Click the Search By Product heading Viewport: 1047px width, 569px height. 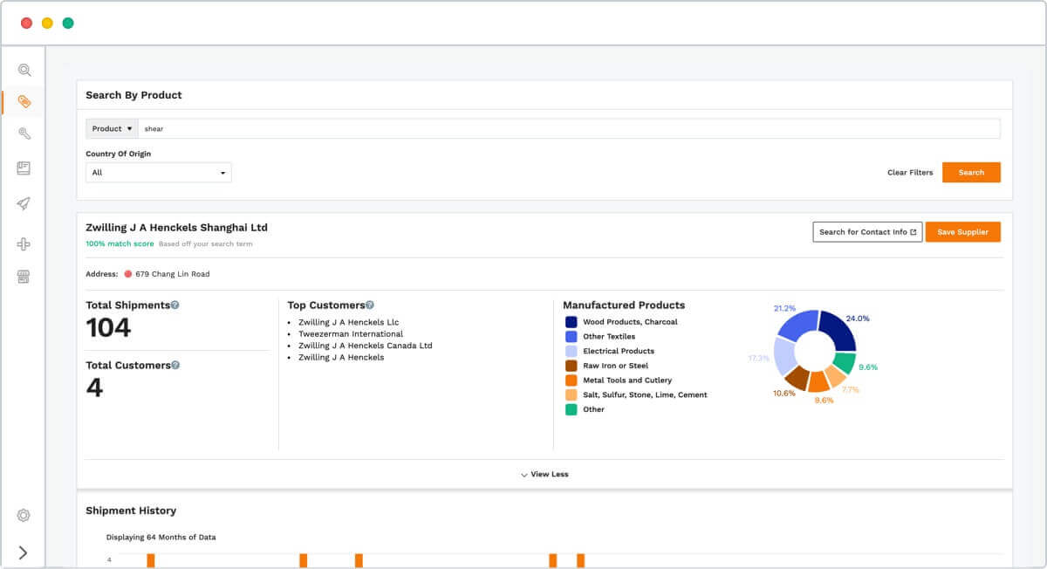tap(133, 95)
